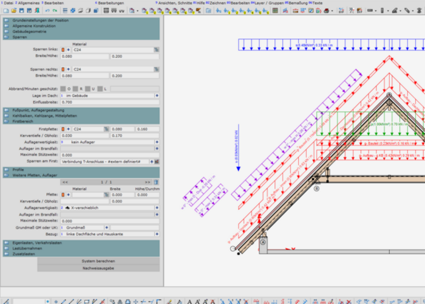Collapse the Firstbereich section
The height and width of the screenshot is (304, 425).
[x=81, y=122]
